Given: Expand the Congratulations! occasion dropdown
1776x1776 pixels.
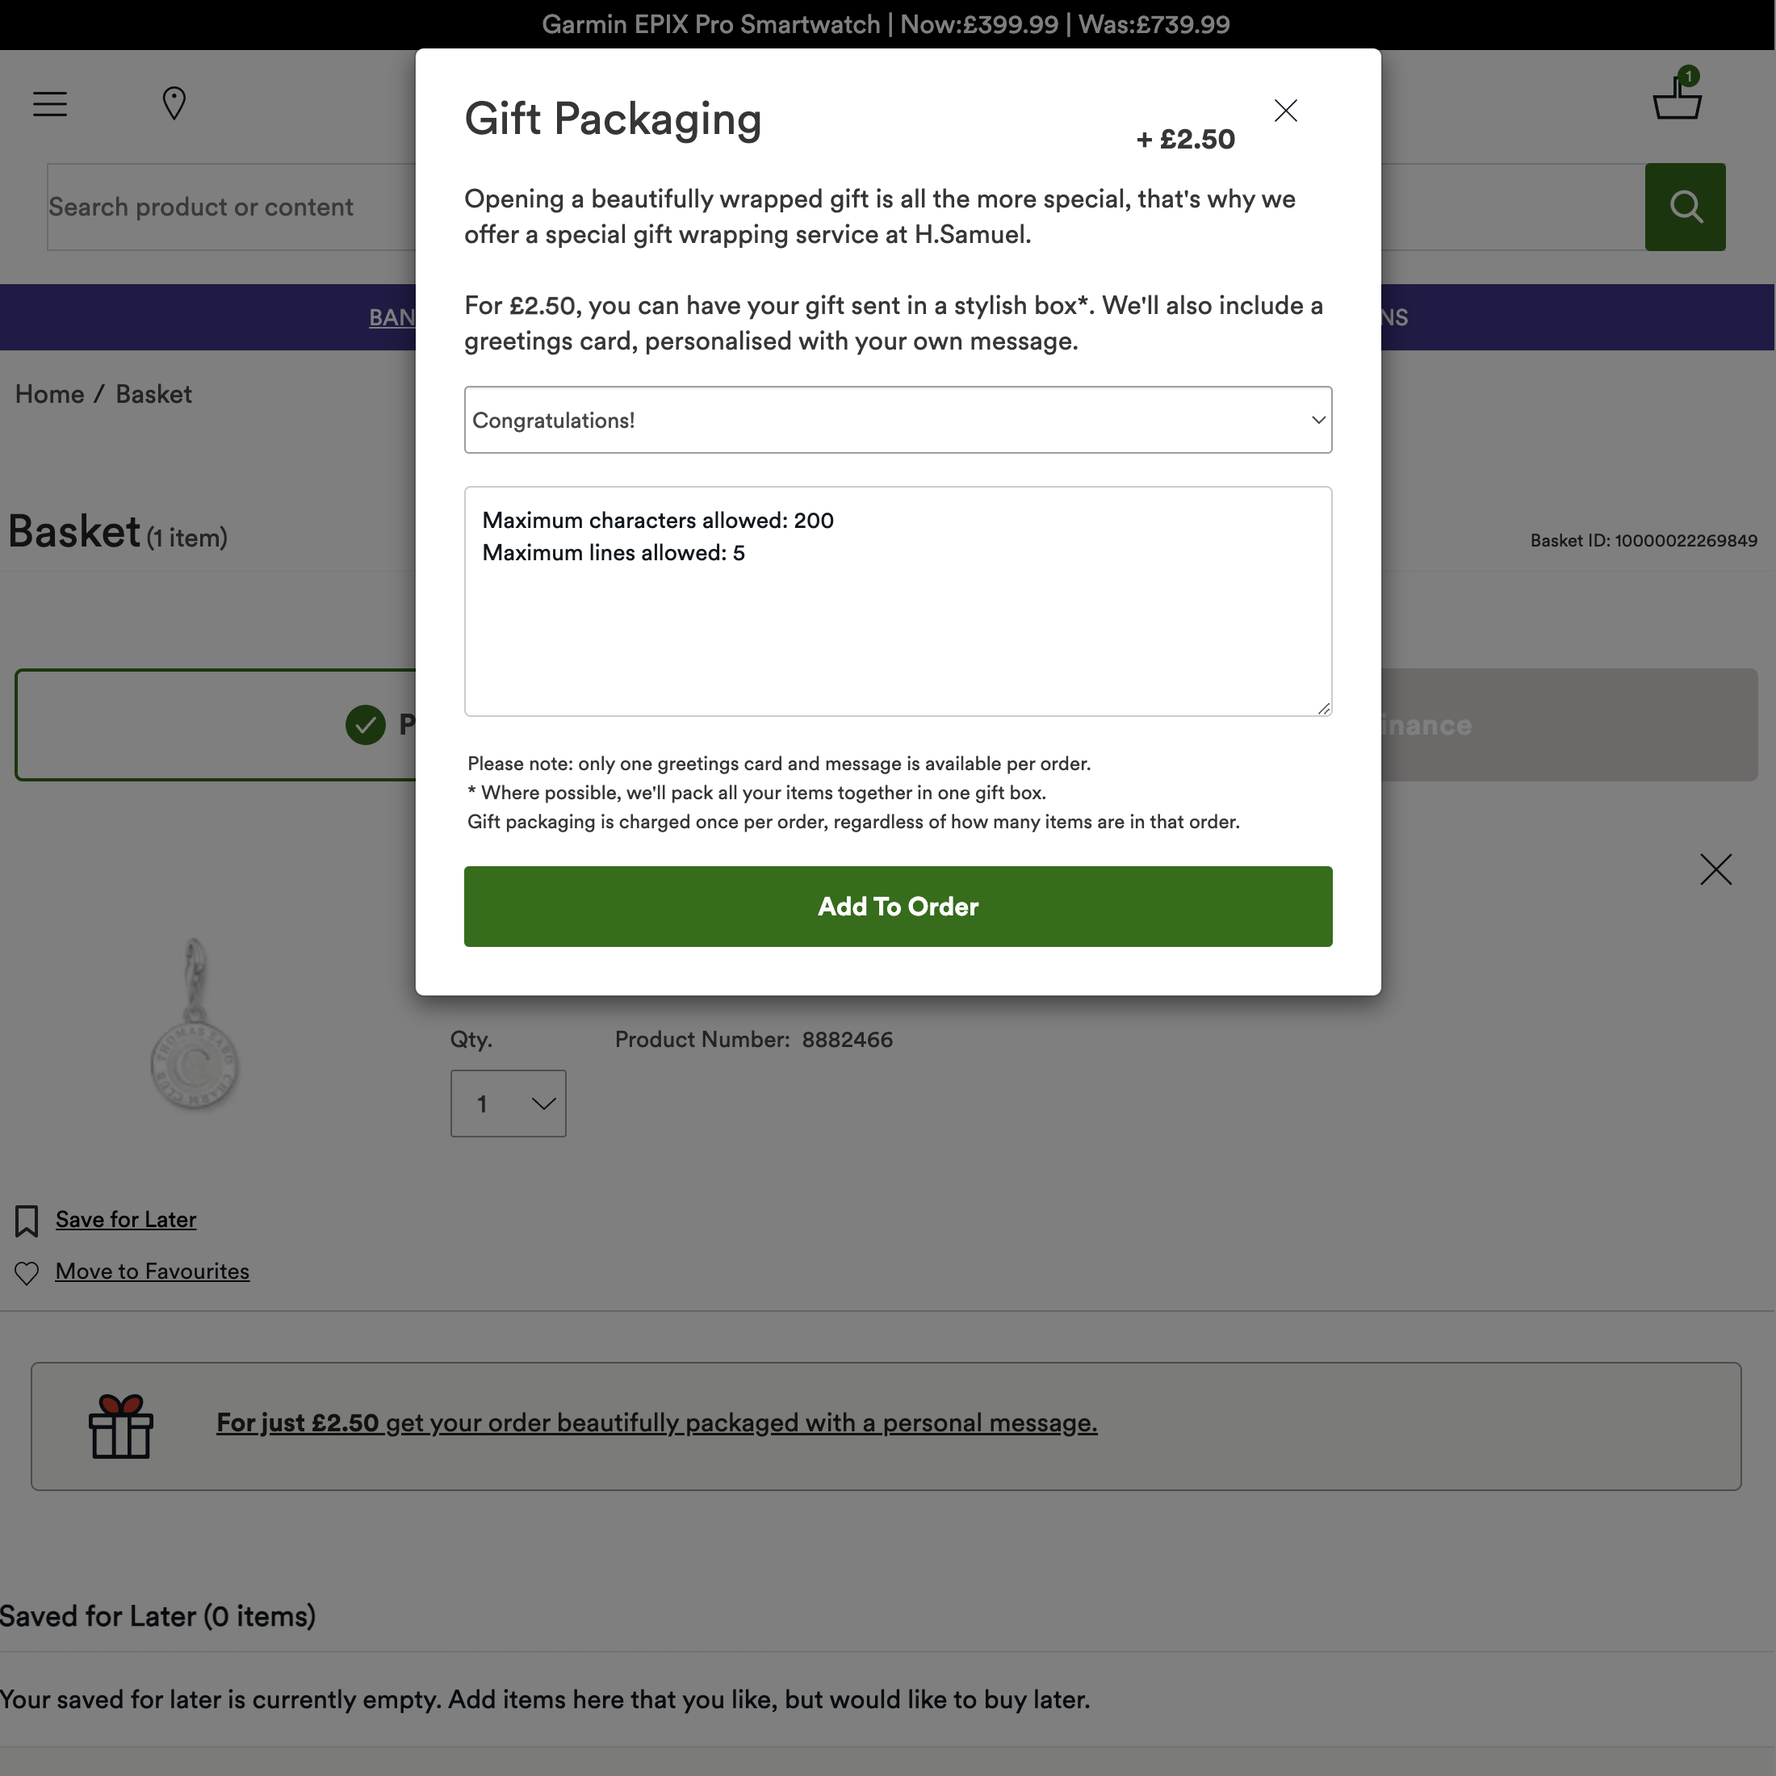Looking at the screenshot, I should 897,420.
